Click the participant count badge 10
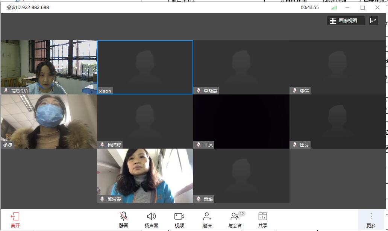The image size is (388, 231). click(242, 213)
